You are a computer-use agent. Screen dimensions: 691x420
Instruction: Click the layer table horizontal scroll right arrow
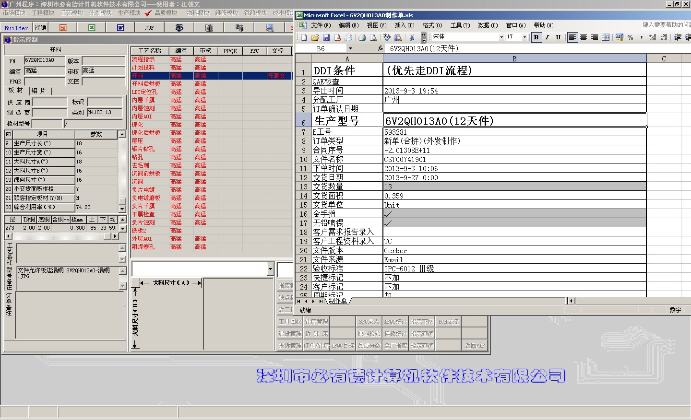click(x=115, y=236)
